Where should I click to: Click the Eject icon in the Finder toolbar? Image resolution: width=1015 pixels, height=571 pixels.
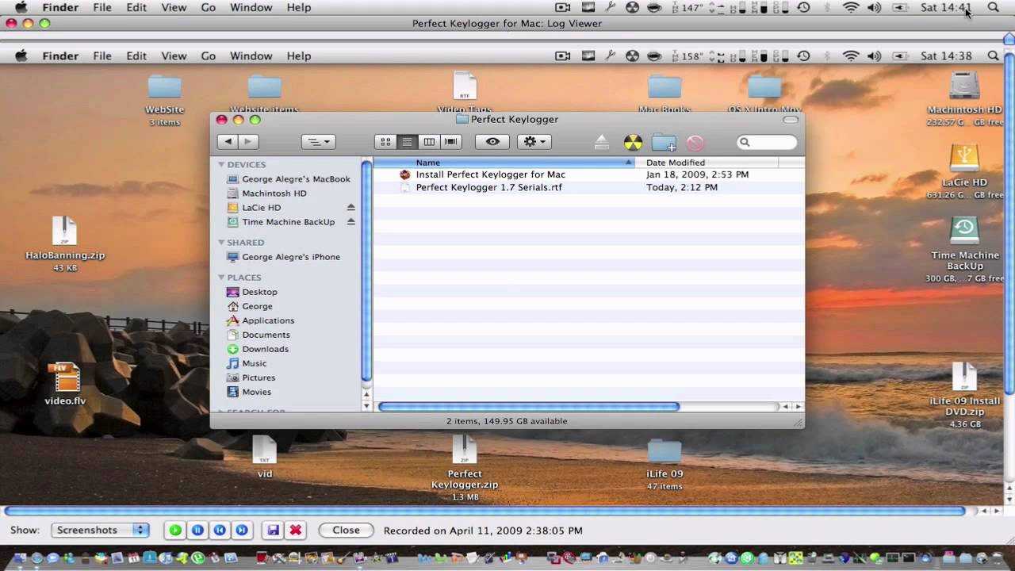coord(602,142)
